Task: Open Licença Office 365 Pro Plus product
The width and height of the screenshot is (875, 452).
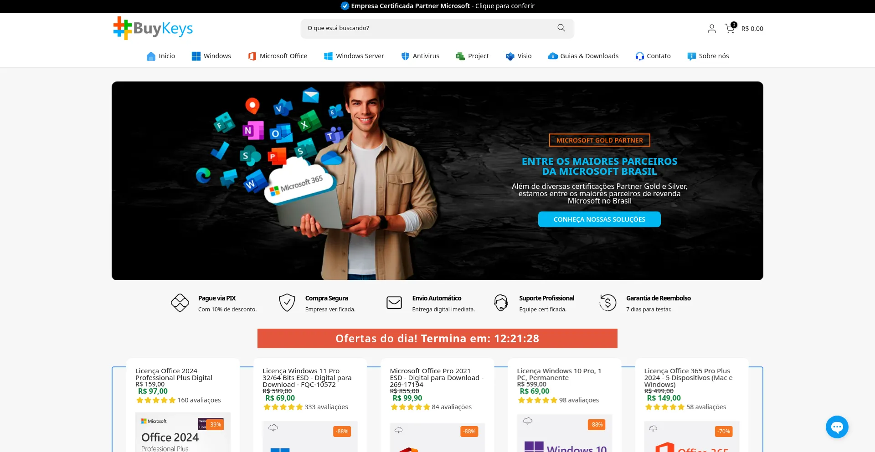Action: [688, 378]
